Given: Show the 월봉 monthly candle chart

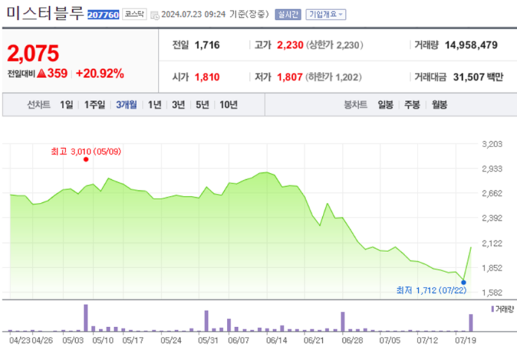Looking at the screenshot, I should 440,105.
